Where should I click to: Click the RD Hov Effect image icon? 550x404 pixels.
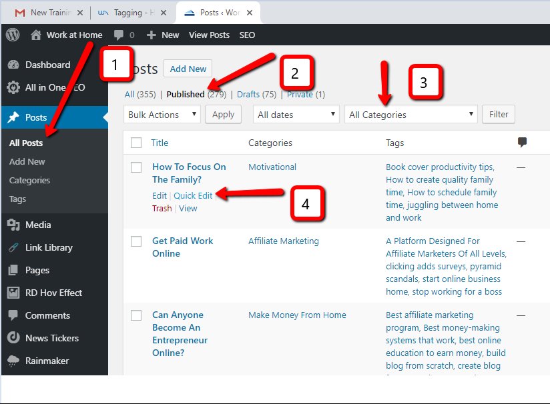click(13, 293)
